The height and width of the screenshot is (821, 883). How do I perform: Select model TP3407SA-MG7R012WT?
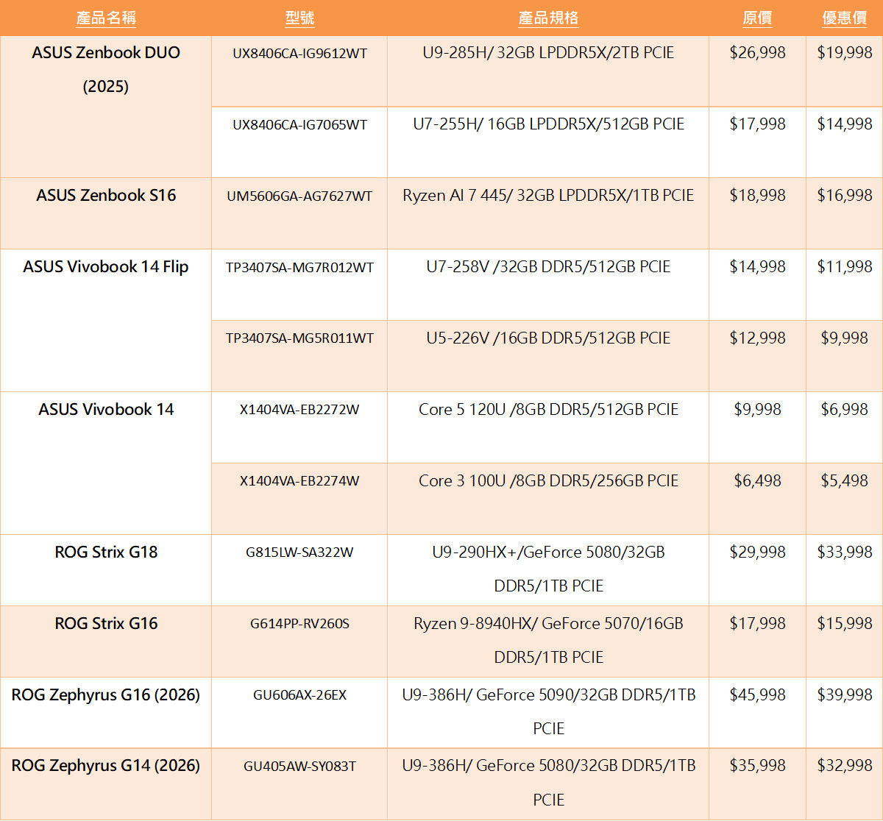point(299,268)
